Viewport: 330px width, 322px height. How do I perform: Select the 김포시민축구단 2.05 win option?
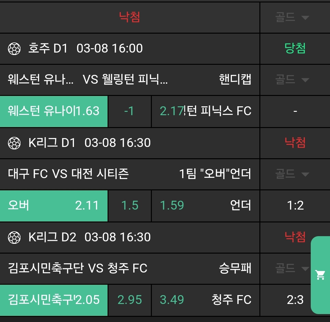(54, 300)
